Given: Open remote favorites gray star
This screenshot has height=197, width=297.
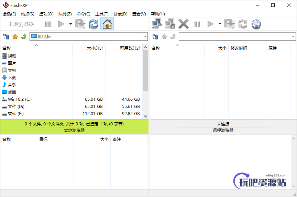Looking at the screenshot, I should click(164, 37).
